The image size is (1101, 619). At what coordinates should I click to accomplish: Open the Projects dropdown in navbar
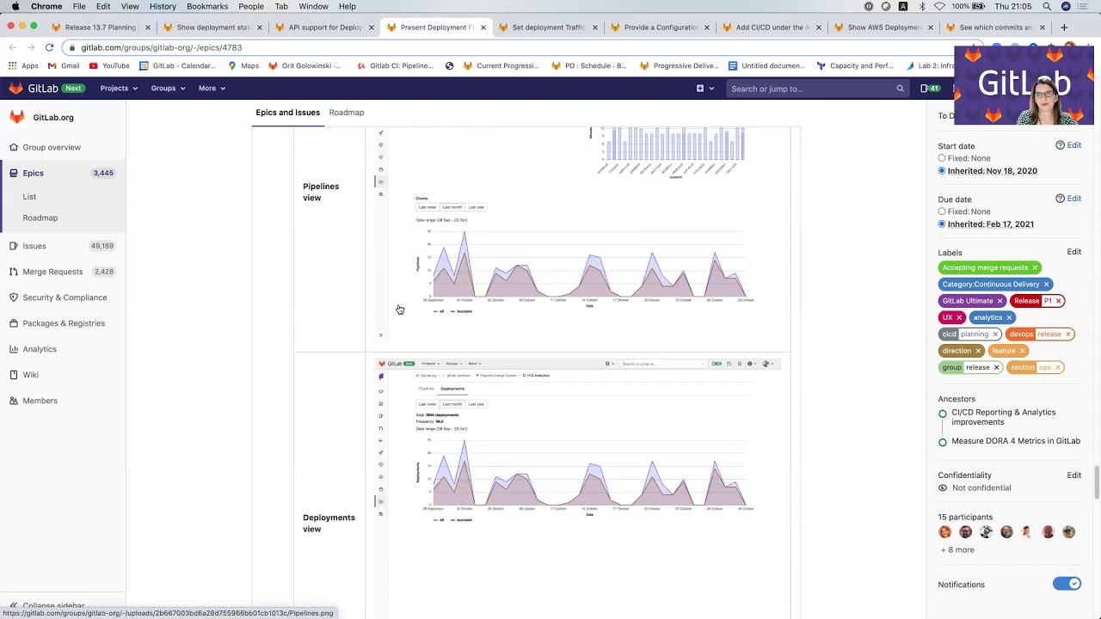pyautogui.click(x=119, y=89)
